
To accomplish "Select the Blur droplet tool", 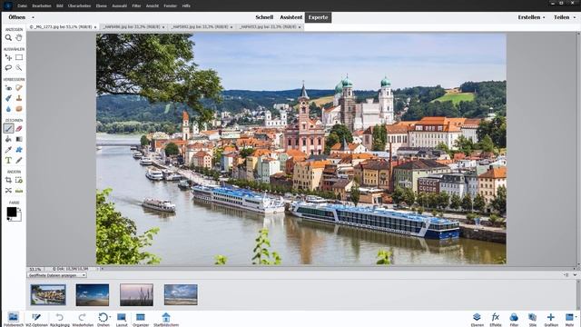I will coord(8,109).
